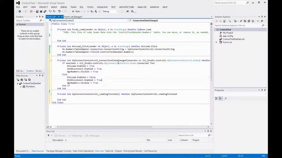The image size is (282, 158).
Task: Open the BUILD menu
Action: 54,7
